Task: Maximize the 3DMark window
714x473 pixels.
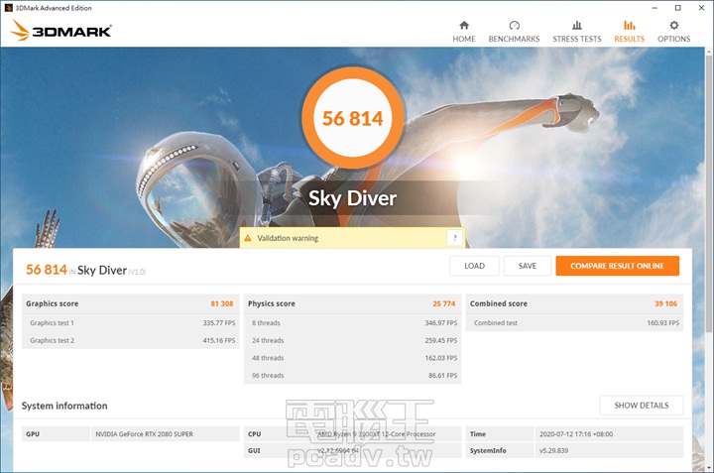Action: point(676,7)
